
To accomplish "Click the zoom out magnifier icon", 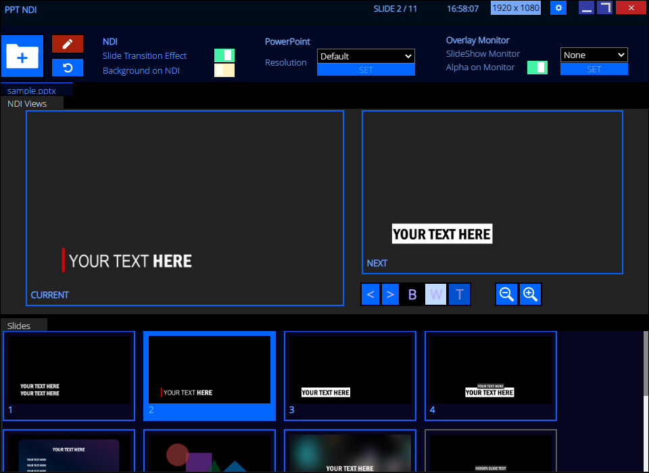I will pos(506,294).
